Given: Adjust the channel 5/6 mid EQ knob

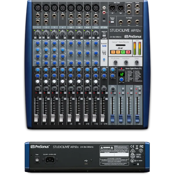Looking at the screenshot, I should (x=71, y=53).
